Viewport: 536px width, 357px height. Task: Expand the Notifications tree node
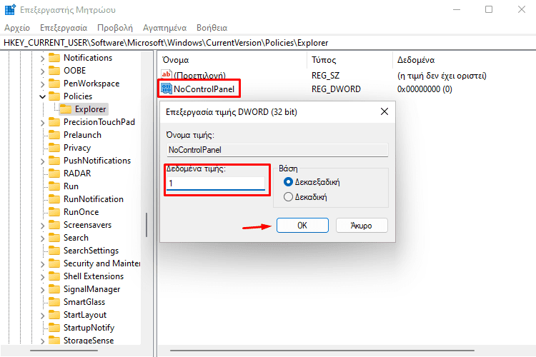coord(42,59)
